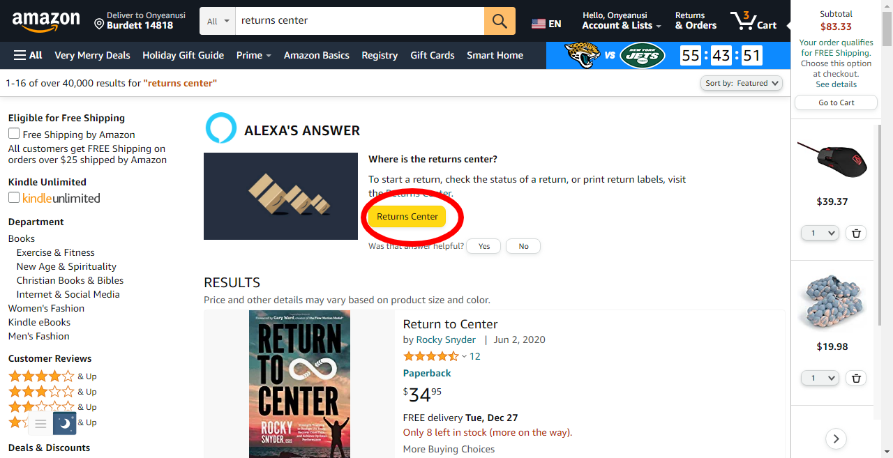Open the All hamburger menu

point(28,55)
